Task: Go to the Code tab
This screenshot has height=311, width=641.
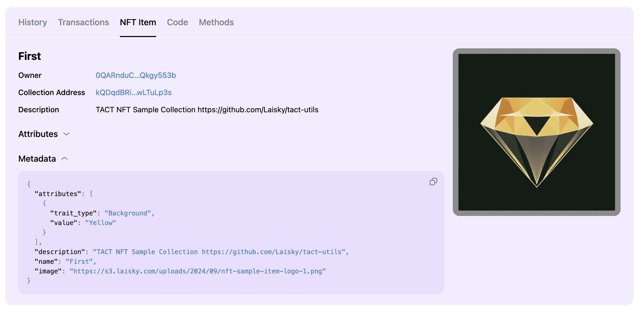Action: tap(177, 22)
